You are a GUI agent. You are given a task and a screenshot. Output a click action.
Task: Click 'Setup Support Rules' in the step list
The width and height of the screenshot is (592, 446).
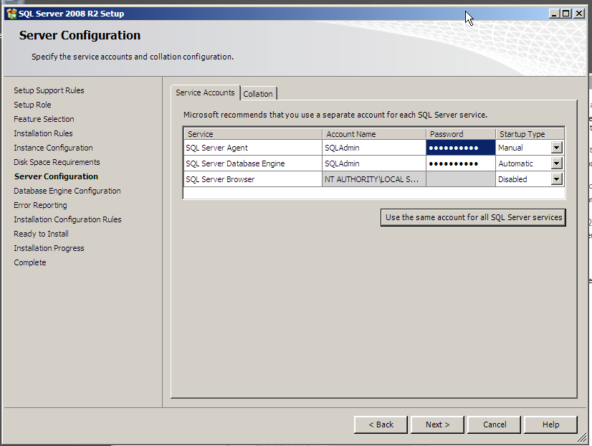tap(49, 90)
